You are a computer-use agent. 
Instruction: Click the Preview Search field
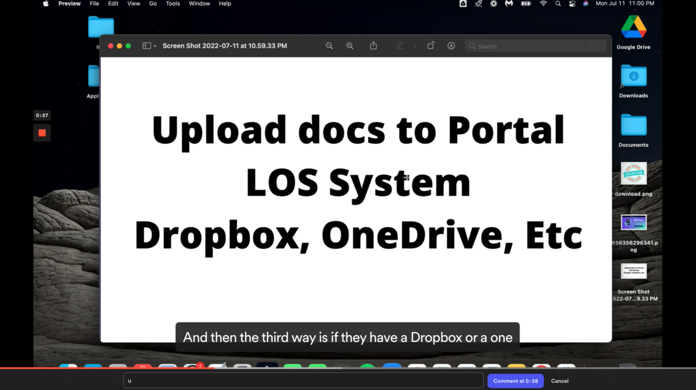(x=536, y=46)
